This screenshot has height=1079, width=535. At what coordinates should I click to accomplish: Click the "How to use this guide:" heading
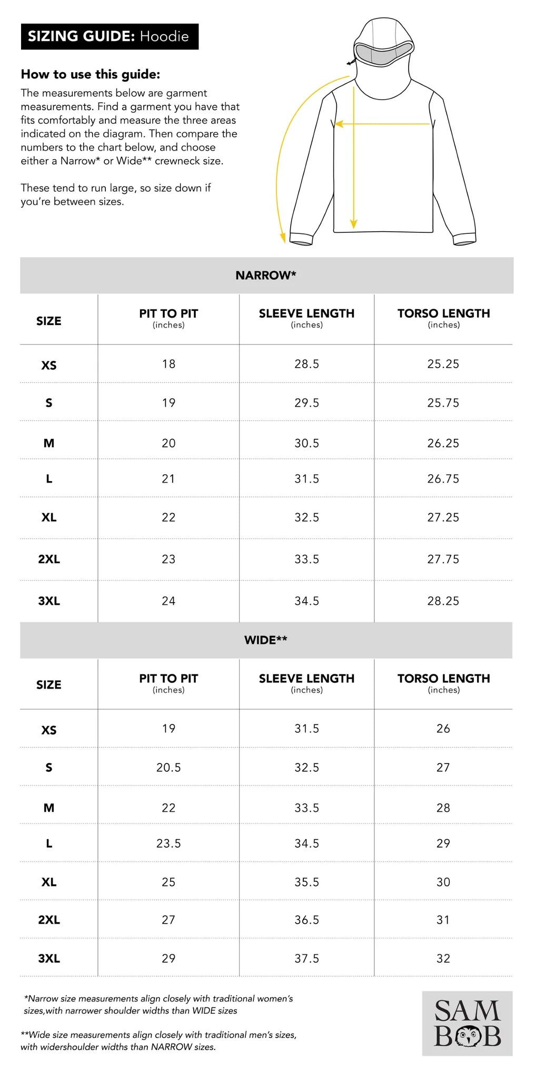click(x=91, y=74)
